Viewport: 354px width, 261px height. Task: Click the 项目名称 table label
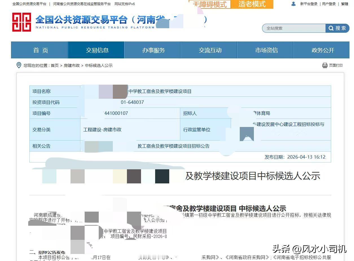pos(41,91)
